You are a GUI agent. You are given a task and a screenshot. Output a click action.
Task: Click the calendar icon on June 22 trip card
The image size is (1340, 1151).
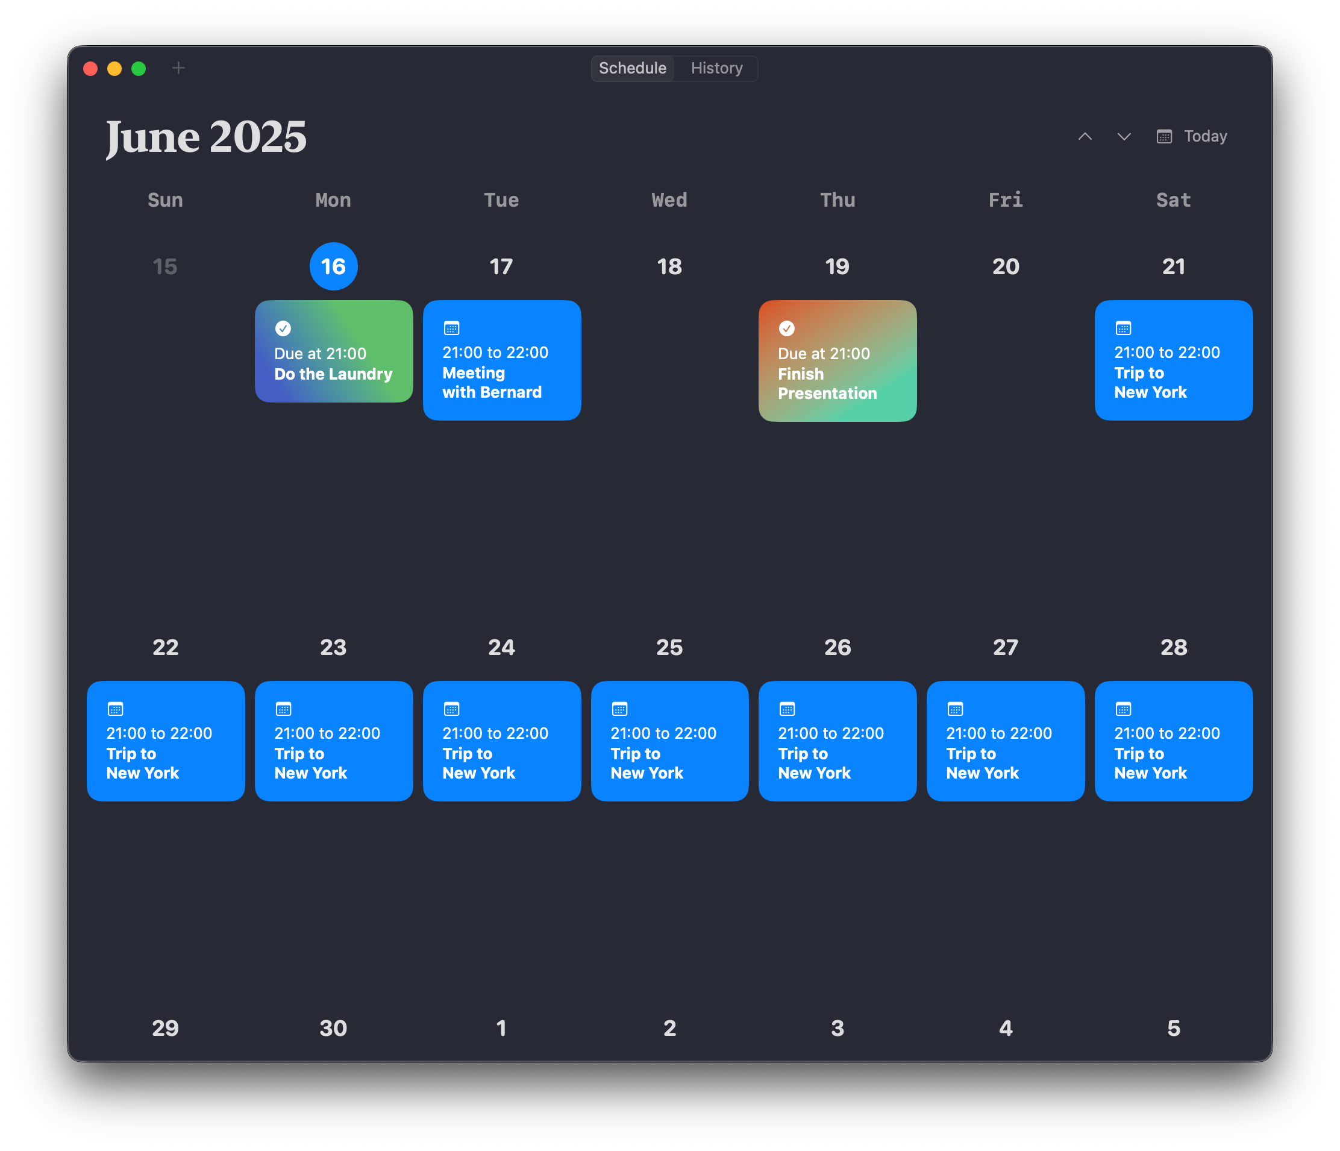point(116,709)
